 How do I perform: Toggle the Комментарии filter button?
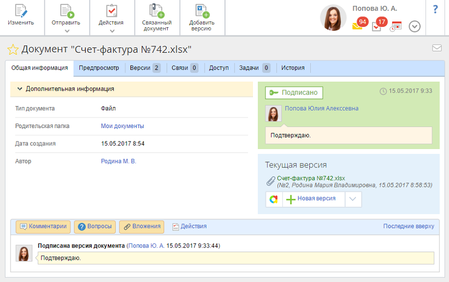point(43,227)
